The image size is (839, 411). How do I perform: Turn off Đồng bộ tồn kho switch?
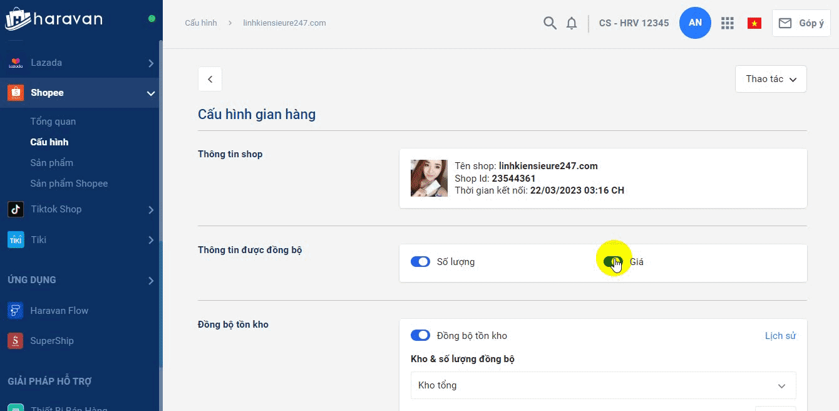(x=420, y=336)
